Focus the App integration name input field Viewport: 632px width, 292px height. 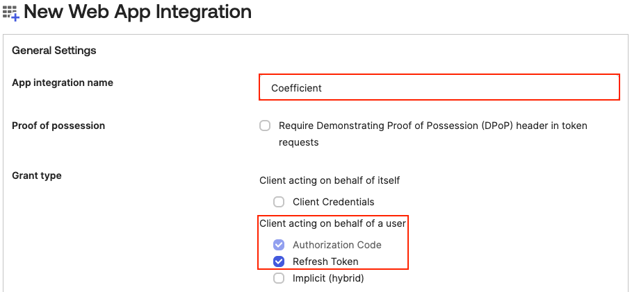439,87
